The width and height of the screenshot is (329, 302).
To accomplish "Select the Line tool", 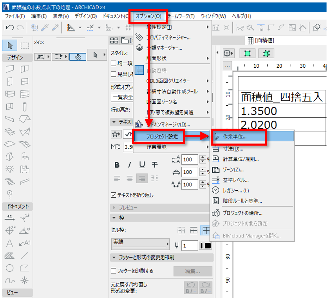I will (x=25, y=255).
